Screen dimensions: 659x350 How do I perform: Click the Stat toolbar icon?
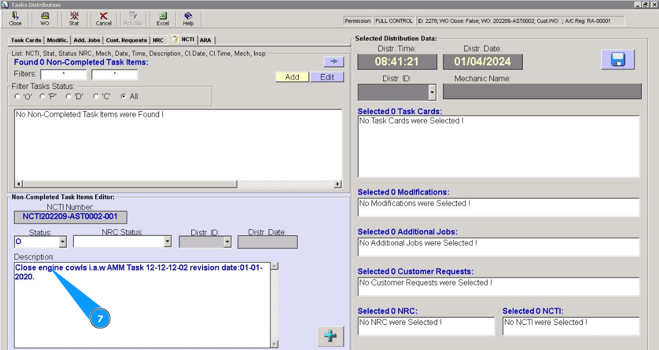point(74,18)
